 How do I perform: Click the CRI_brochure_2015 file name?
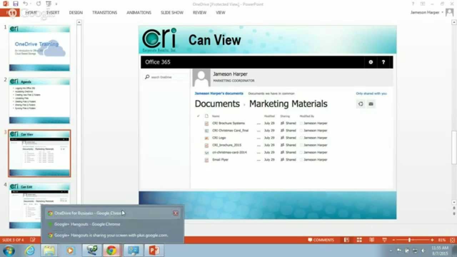point(227,145)
